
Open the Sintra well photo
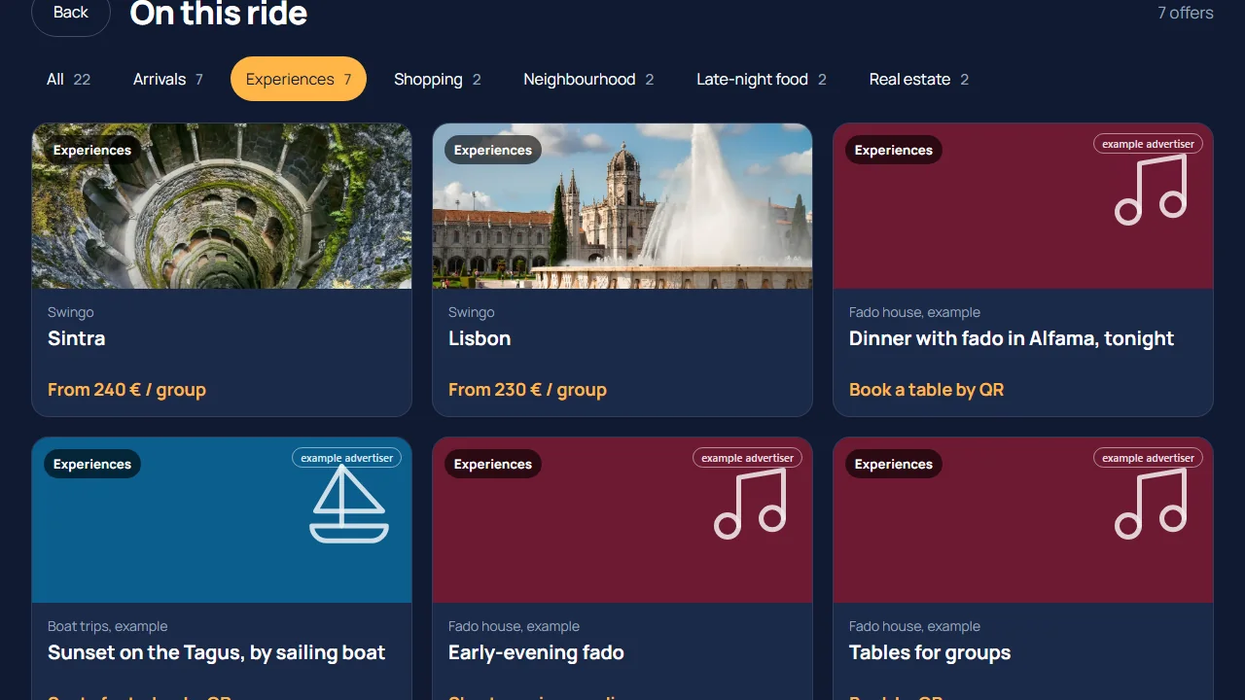coord(222,206)
